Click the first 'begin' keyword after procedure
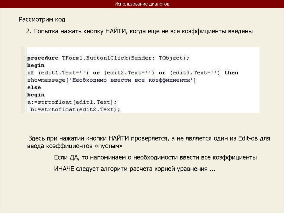284x213 pixels. click(x=36, y=65)
